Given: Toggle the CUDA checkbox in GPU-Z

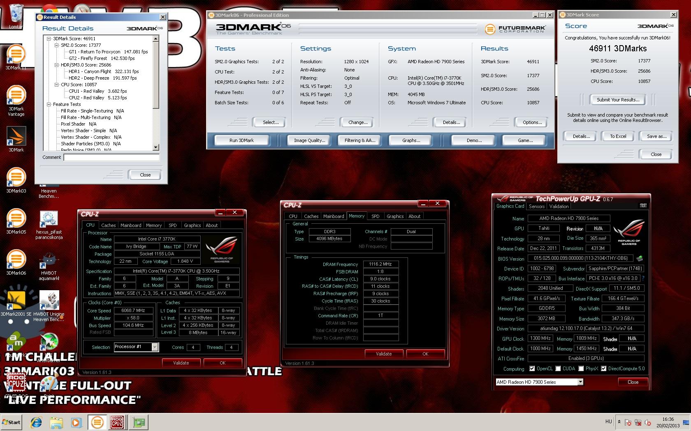Looking at the screenshot, I should pyautogui.click(x=558, y=369).
